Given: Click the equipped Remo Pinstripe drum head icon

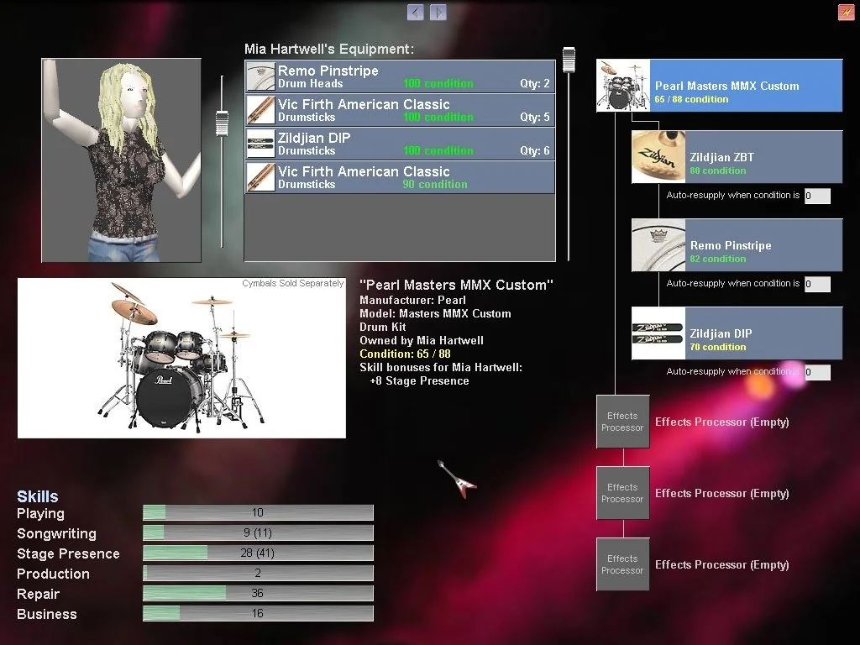Looking at the screenshot, I should tap(658, 245).
